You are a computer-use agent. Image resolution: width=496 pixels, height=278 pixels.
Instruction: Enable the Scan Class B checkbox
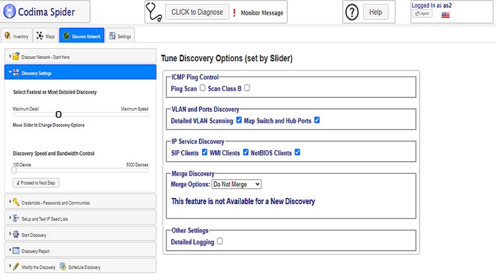247,88
